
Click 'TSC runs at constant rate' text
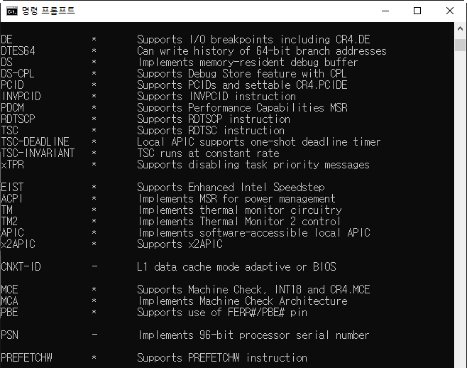pyautogui.click(x=208, y=153)
